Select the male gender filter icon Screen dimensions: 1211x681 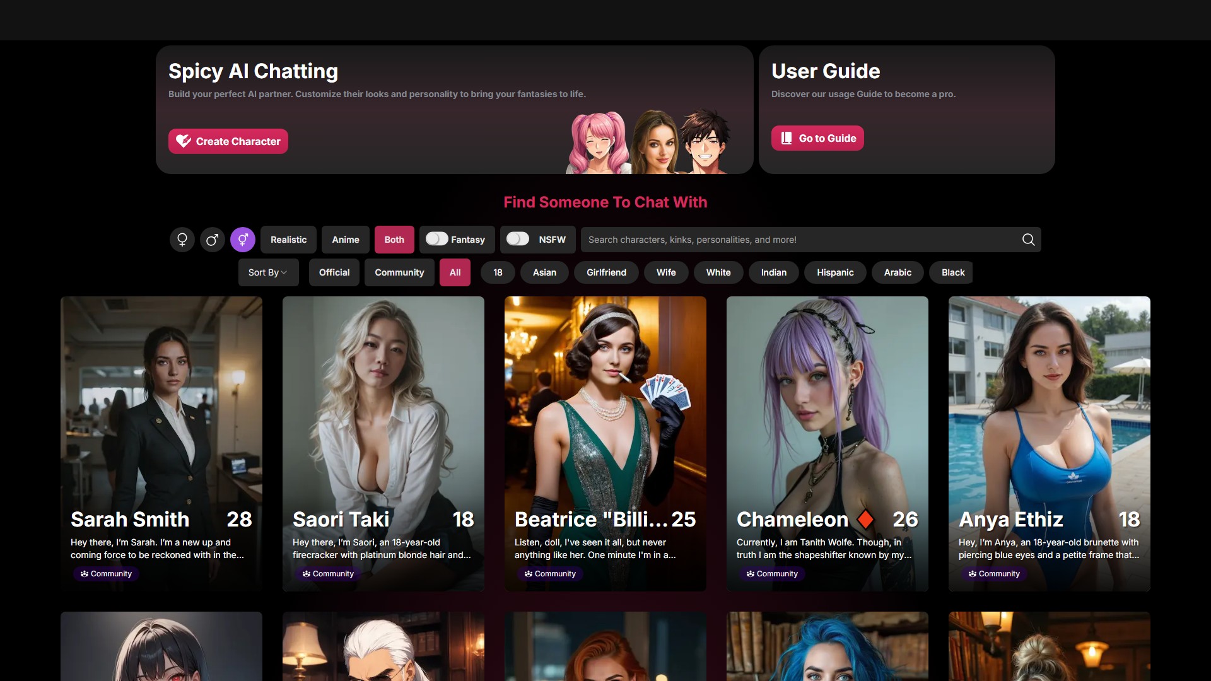213,240
